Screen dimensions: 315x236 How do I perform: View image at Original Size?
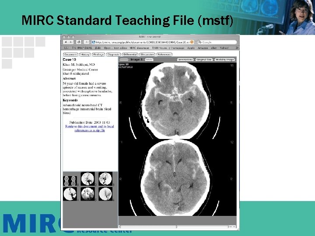[x=204, y=59]
